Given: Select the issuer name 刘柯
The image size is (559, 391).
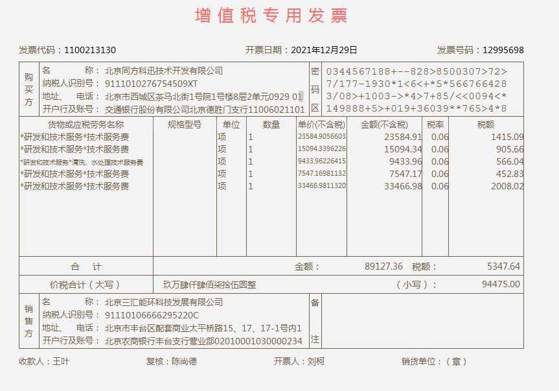Looking at the screenshot, I should coord(316,362).
